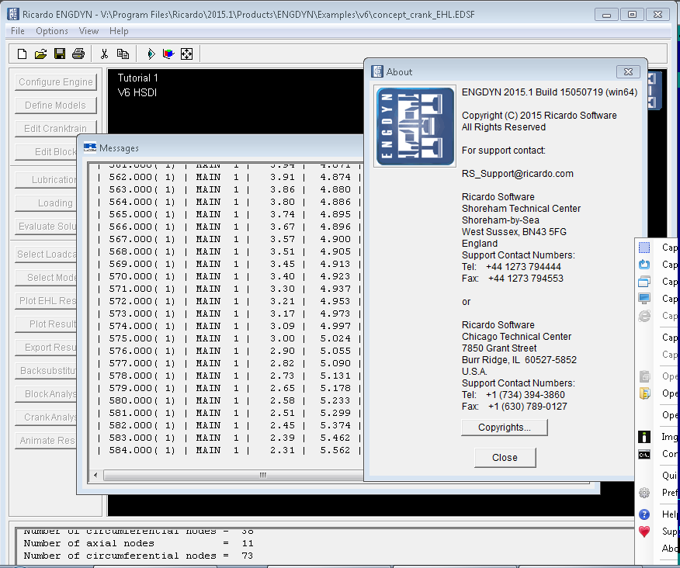Viewport: 680px width, 568px height.
Task: Click the 'Number of axial nodes' output line
Action: coord(139,543)
